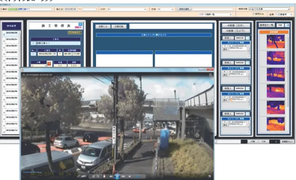Click the 画像拡大一覧 button
The image size is (296, 180).
(x=267, y=25)
